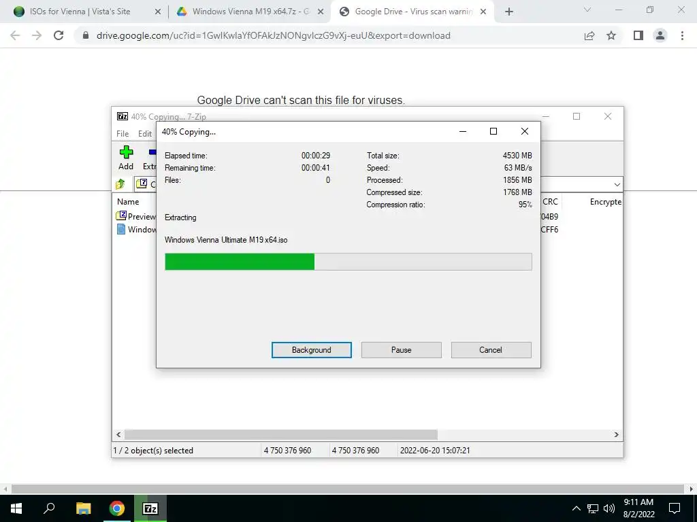Open Windows Start menu
The width and height of the screenshot is (697, 522).
[x=16, y=508]
